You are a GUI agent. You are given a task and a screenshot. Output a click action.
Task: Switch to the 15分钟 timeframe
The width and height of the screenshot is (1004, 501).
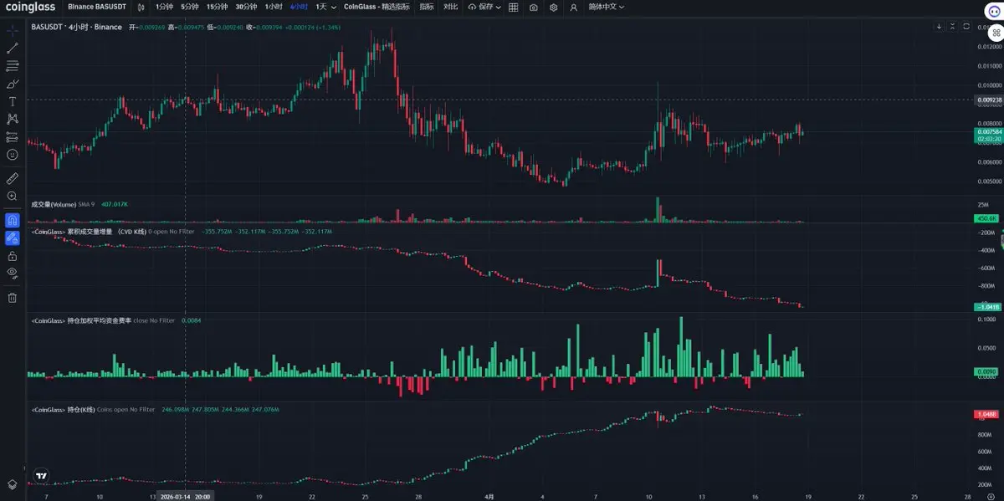click(x=217, y=7)
